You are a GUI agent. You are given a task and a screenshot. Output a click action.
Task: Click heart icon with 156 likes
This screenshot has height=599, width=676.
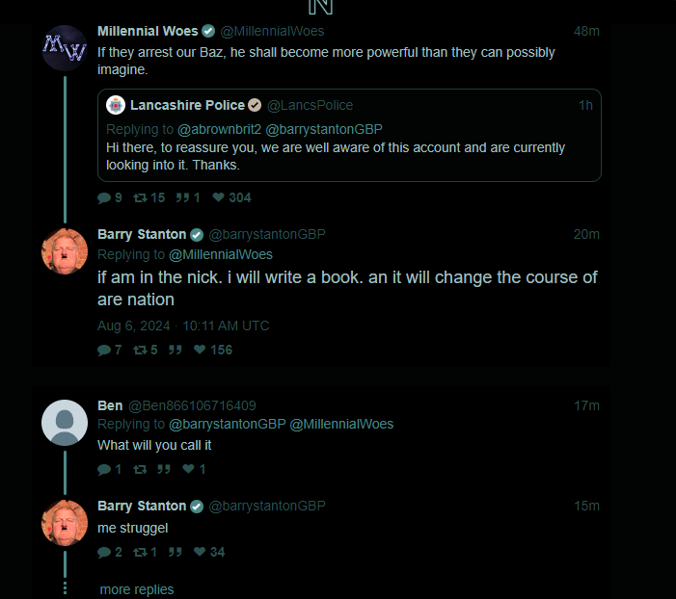(x=200, y=350)
